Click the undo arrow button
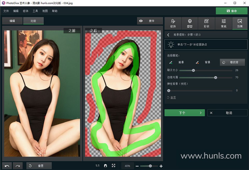Image resolution: width=249 pixels, height=170 pixels. 7,166
